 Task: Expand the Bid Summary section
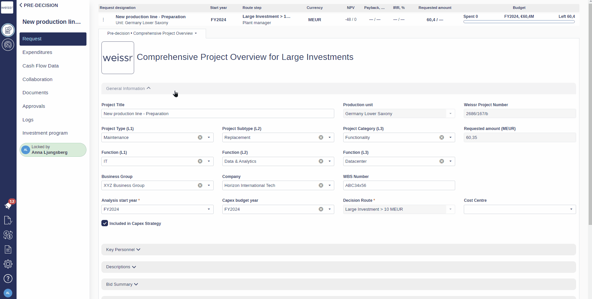point(122,284)
